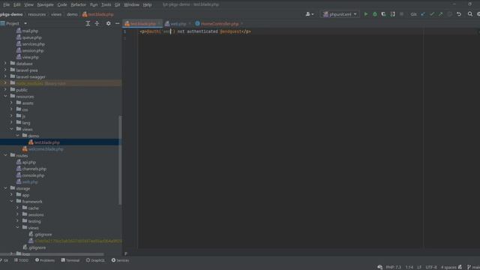Expand the lang folder
Image resolution: width=480 pixels, height=270 pixels.
pos(11,122)
